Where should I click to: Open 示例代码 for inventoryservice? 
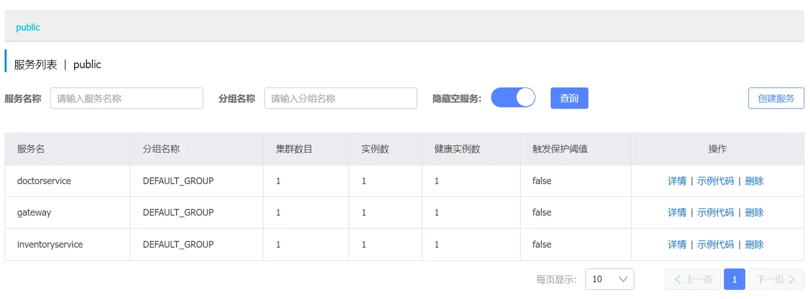click(x=715, y=245)
